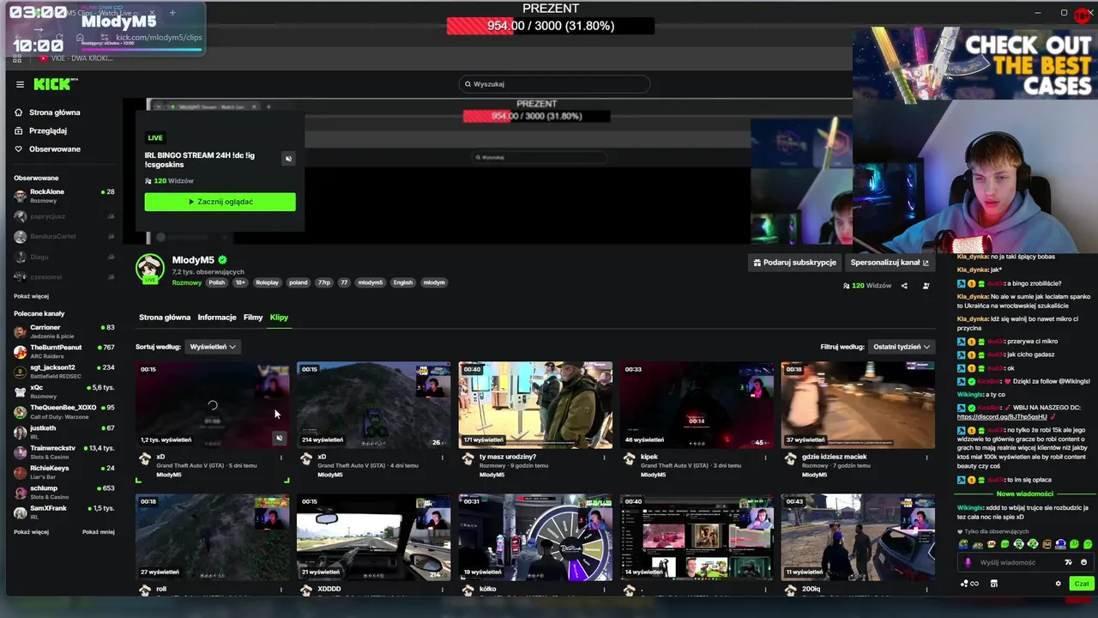This screenshot has width=1098, height=618.
Task: Switch to the Strona główna channel tab
Action: (x=165, y=318)
